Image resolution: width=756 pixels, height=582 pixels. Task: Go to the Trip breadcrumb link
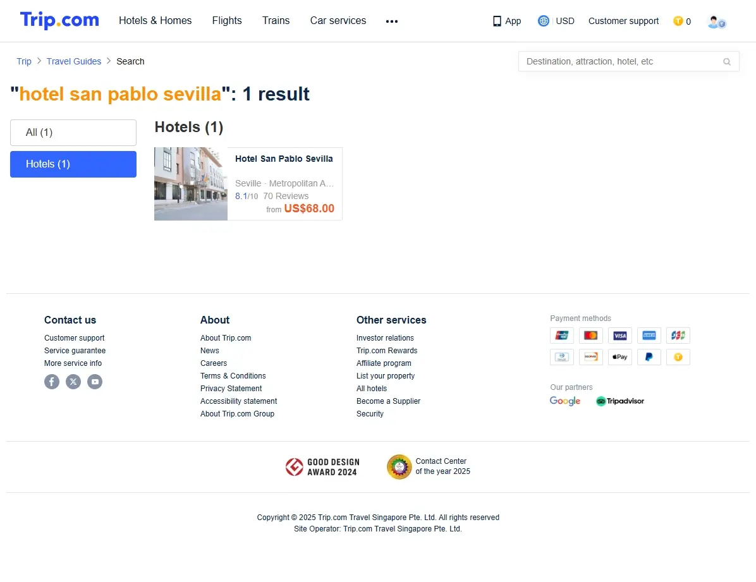click(x=23, y=61)
